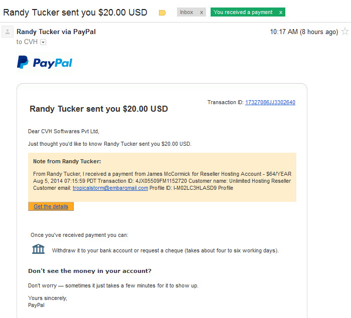Click the "to CVH" recipient text
Image resolution: width=351 pixels, height=318 pixels.
tap(27, 42)
